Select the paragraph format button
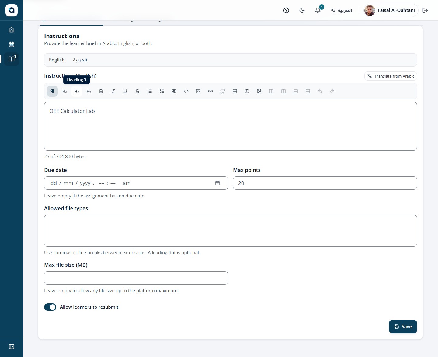Image resolution: width=438 pixels, height=357 pixels. coord(52,91)
